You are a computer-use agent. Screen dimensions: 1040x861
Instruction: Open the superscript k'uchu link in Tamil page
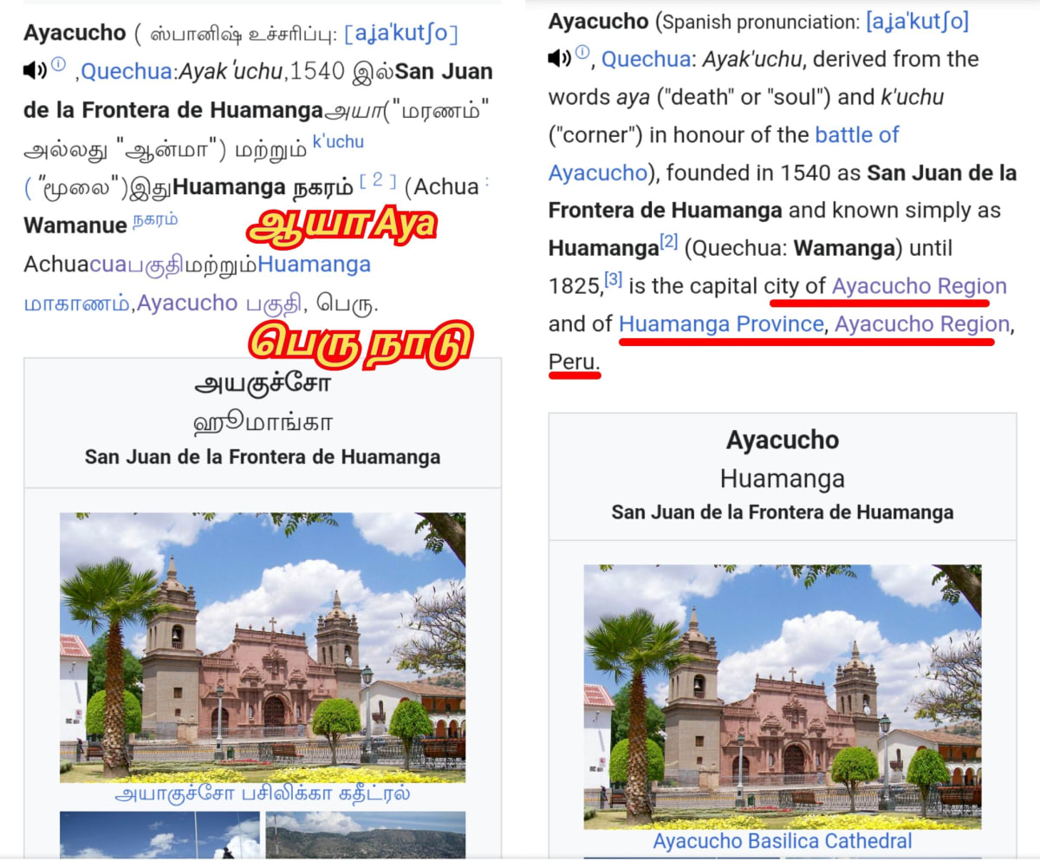point(338,141)
